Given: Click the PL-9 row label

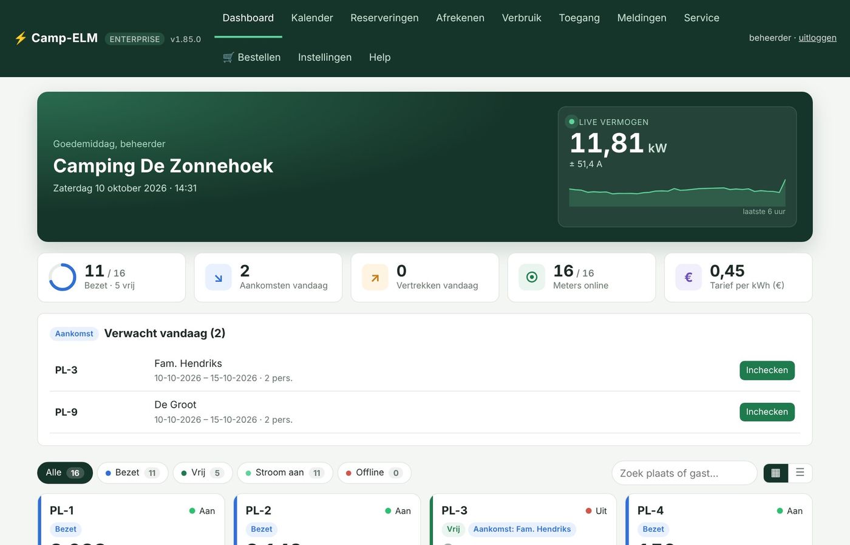Looking at the screenshot, I should (66, 412).
